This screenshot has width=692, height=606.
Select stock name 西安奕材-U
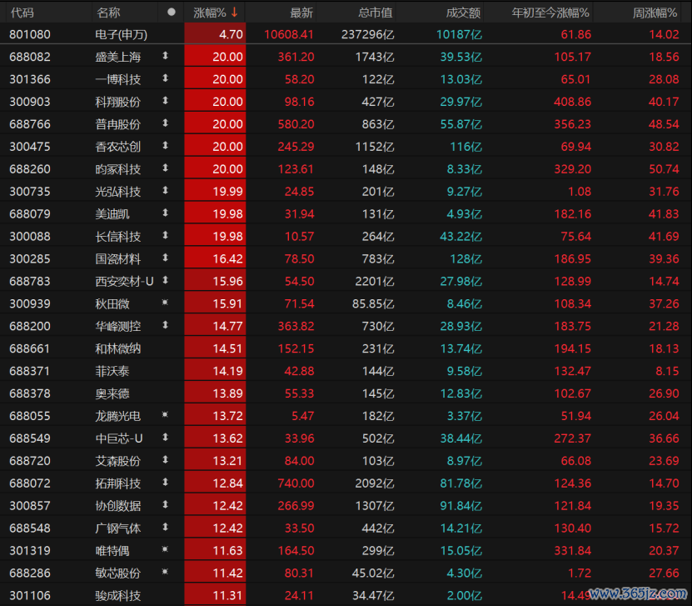(x=124, y=282)
